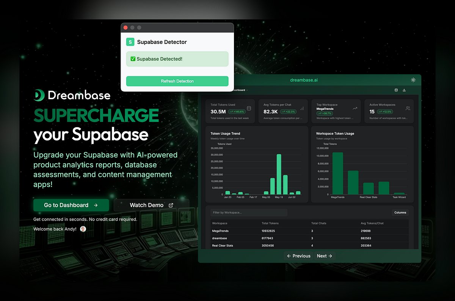Click the bar-chart icon on Avg Tokens per Chat card
Screen dimensions: 455x301
pos(302,108)
